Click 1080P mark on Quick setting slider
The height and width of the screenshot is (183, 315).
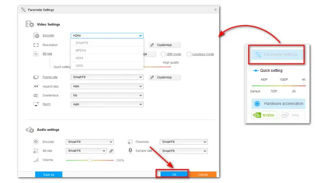283,80
